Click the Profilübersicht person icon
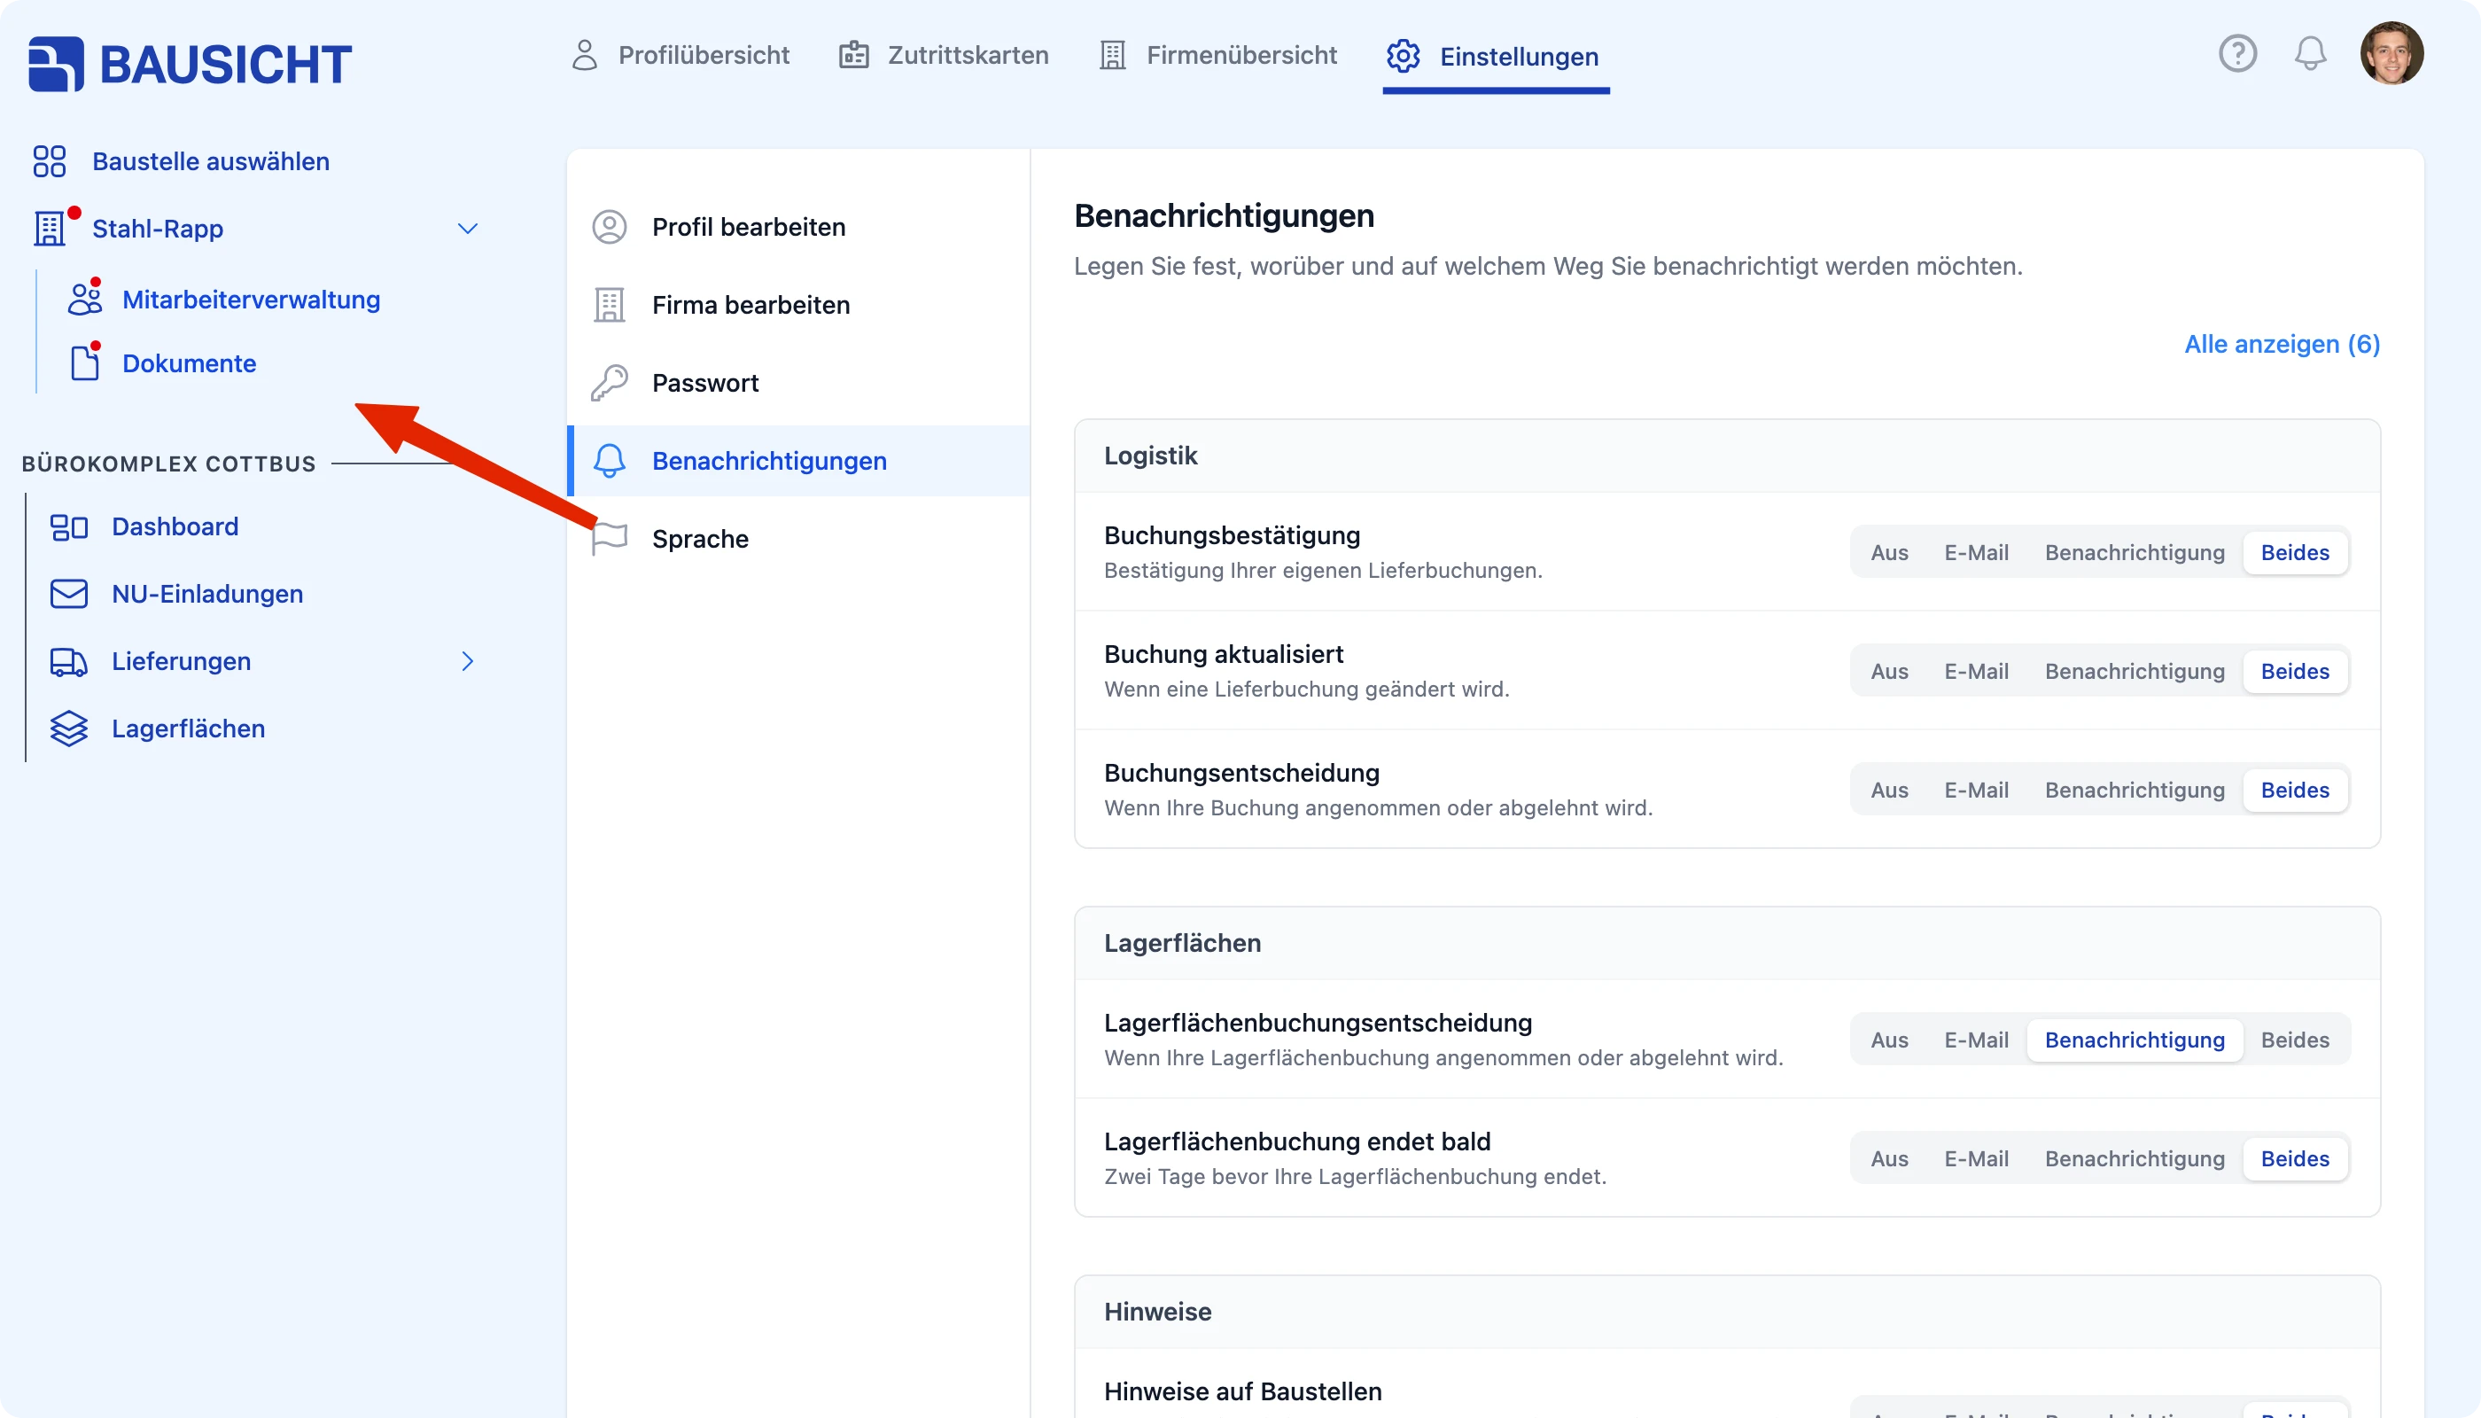The height and width of the screenshot is (1418, 2481). (584, 55)
